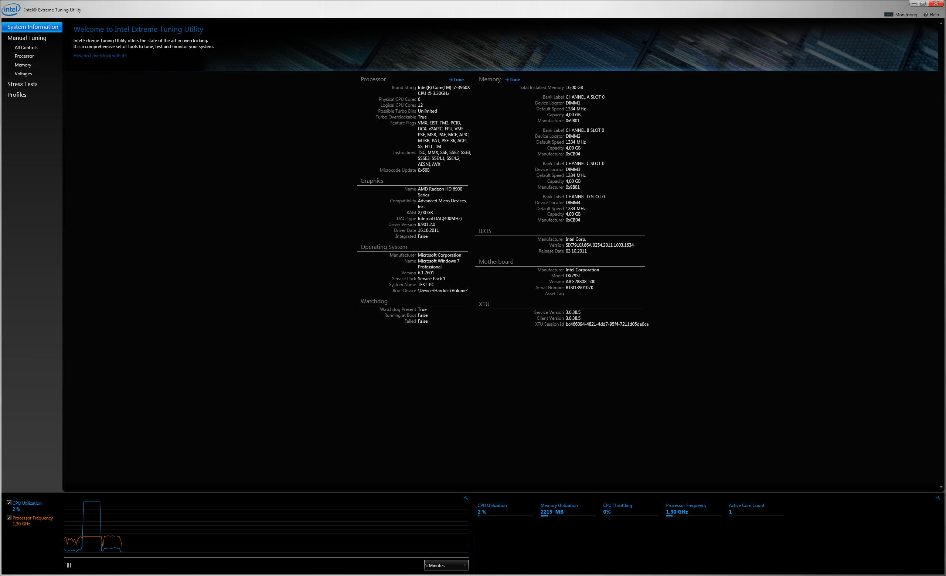Screen dimensions: 946x576
Task: Click the Memory Utilization monitor bar
Action: (568, 516)
